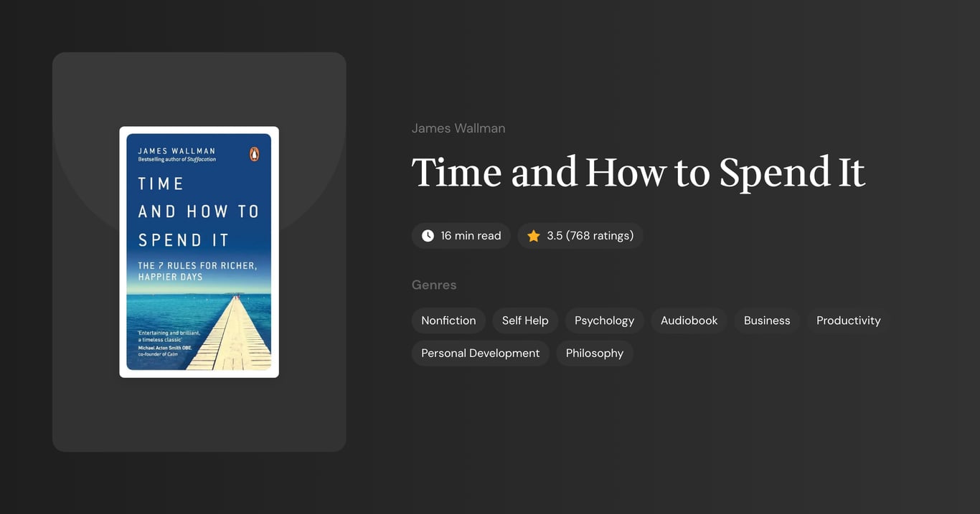Select the Audiobook genre chip
The width and height of the screenshot is (980, 514).
click(x=689, y=320)
